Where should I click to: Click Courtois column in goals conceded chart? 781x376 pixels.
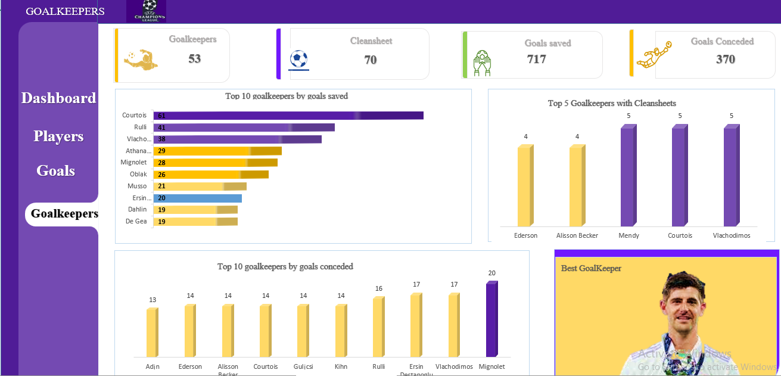point(266,331)
